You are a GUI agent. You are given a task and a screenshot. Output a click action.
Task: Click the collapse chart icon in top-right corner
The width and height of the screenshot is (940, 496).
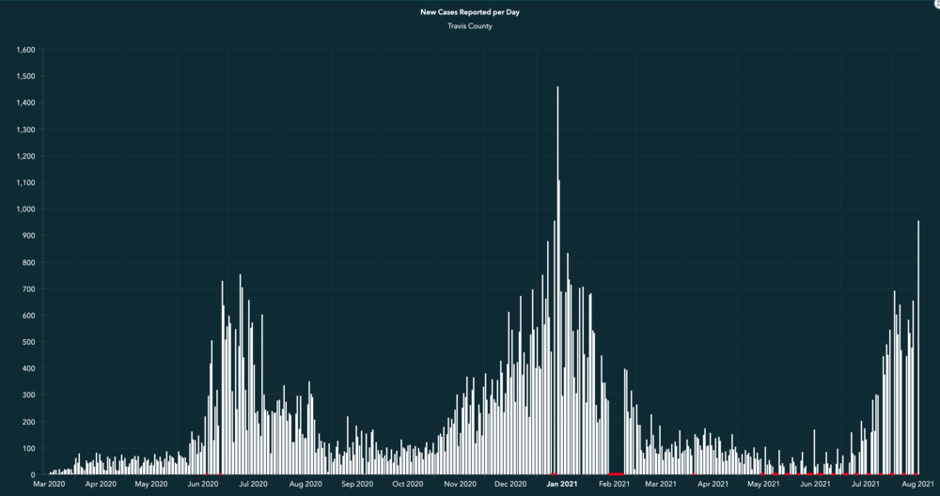pos(936,4)
